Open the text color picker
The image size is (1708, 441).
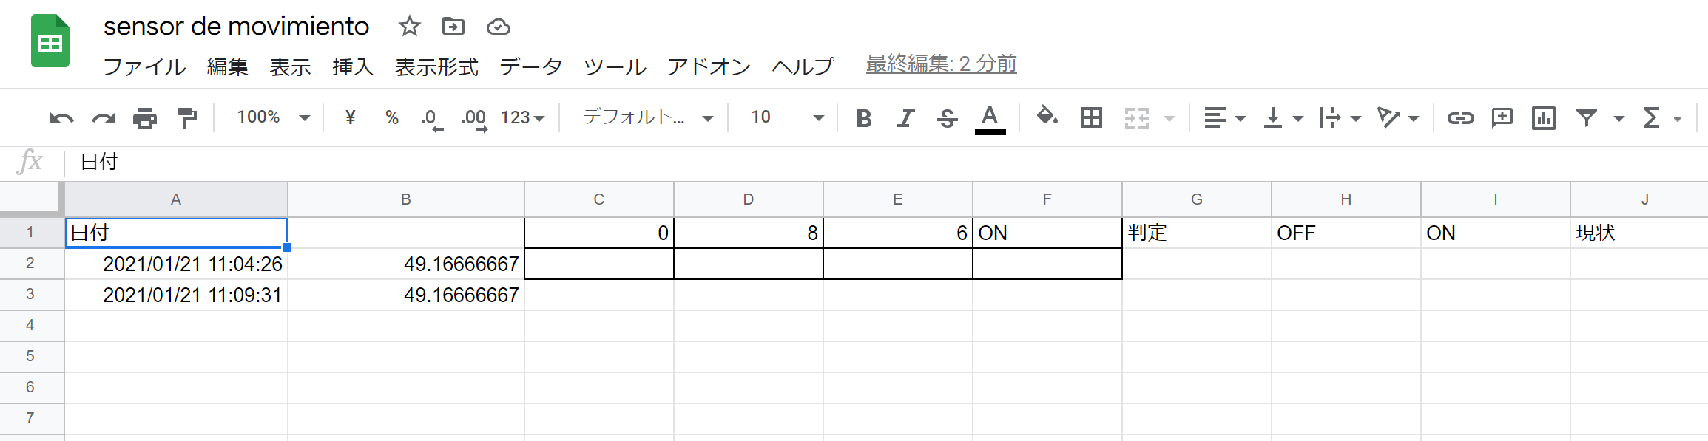tap(990, 118)
